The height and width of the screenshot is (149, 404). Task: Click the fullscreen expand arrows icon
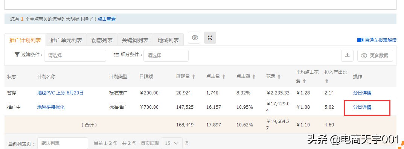(x=210, y=38)
